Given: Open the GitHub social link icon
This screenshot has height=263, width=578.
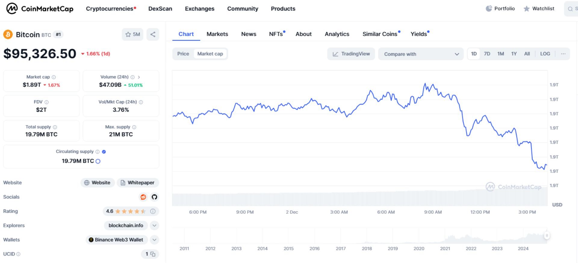Looking at the screenshot, I should (154, 197).
